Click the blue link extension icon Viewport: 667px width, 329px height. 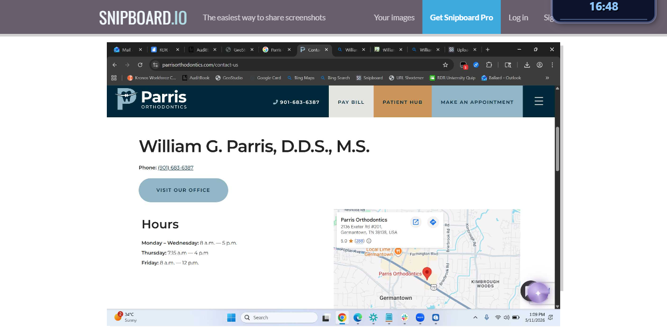[x=476, y=65]
